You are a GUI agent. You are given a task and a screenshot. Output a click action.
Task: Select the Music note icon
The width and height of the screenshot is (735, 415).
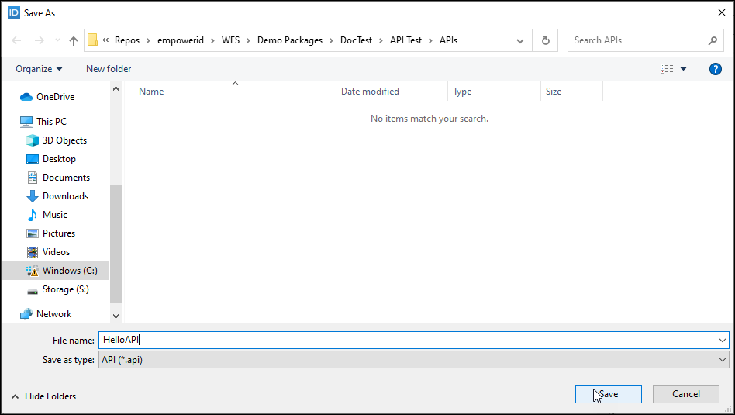click(x=33, y=215)
